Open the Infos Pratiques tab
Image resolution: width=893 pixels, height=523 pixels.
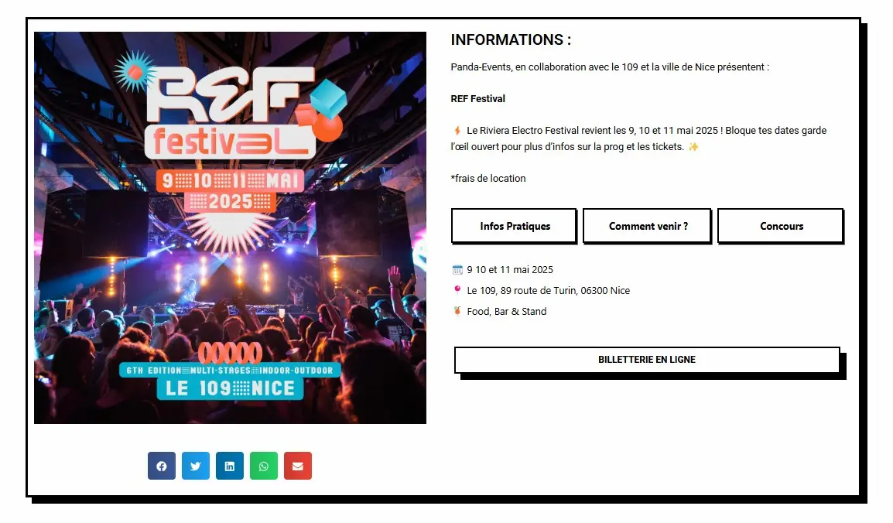coord(515,227)
